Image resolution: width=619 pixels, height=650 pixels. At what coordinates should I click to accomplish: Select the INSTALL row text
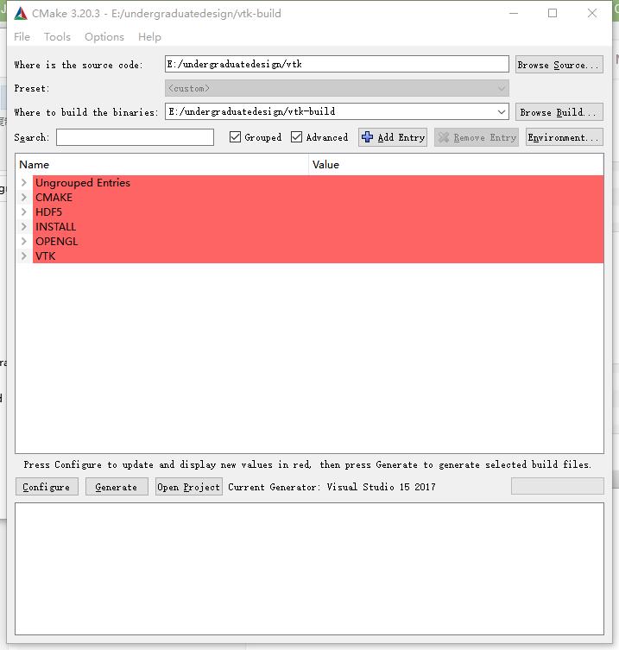tap(55, 227)
